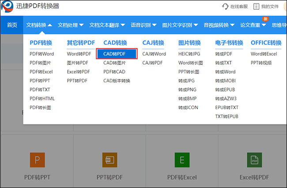Select PDF转Excel in the dropdown menu
Image resolution: width=287 pixels, height=188 pixels.
coord(41,72)
